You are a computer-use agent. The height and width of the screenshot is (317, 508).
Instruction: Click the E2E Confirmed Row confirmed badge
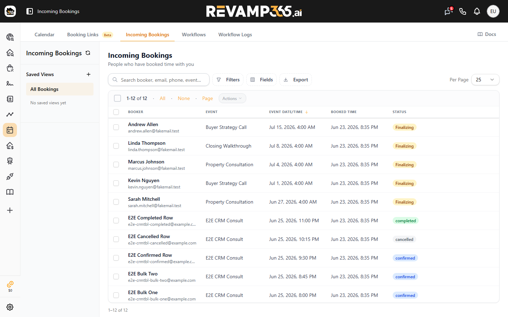(405, 258)
